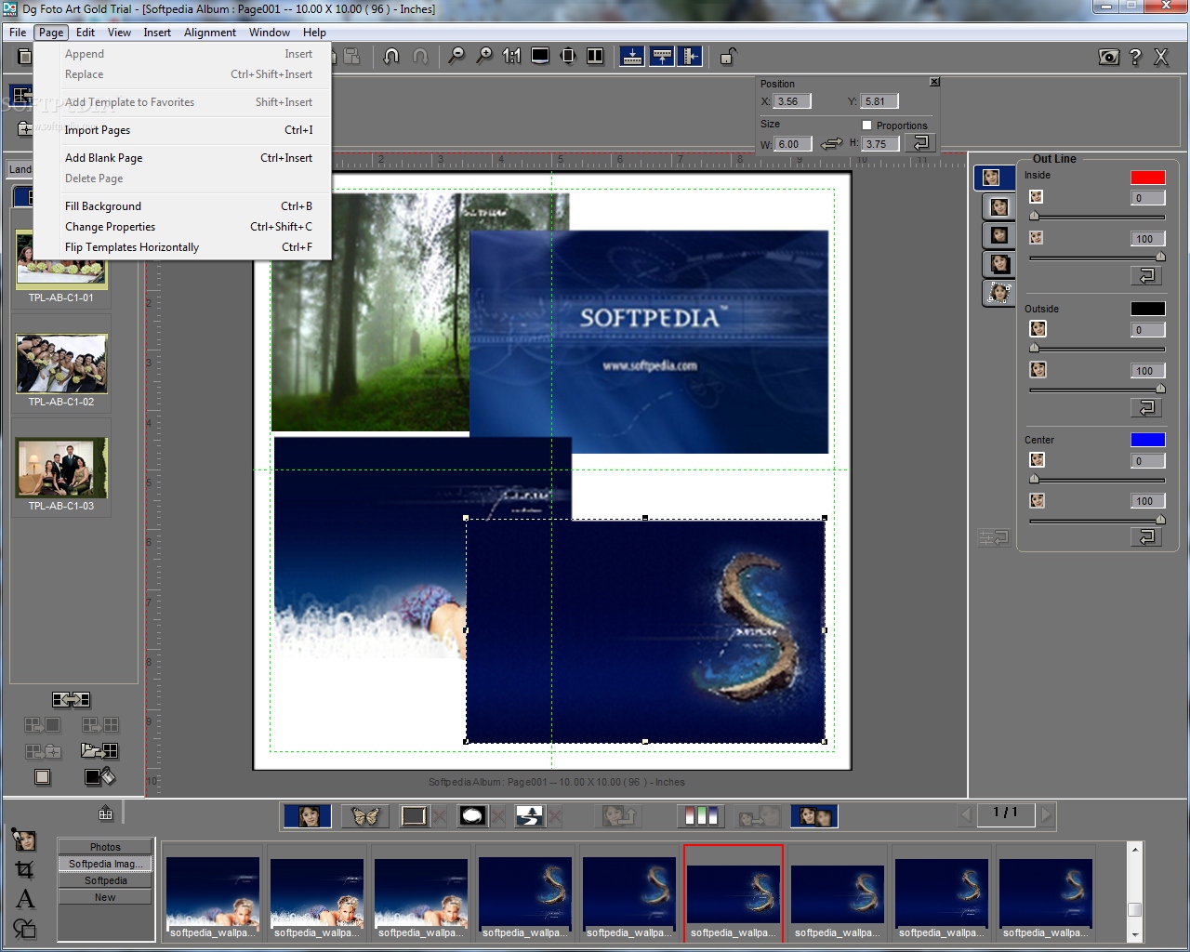Click the two-faces photo button
This screenshot has height=952, width=1190.
[x=814, y=816]
